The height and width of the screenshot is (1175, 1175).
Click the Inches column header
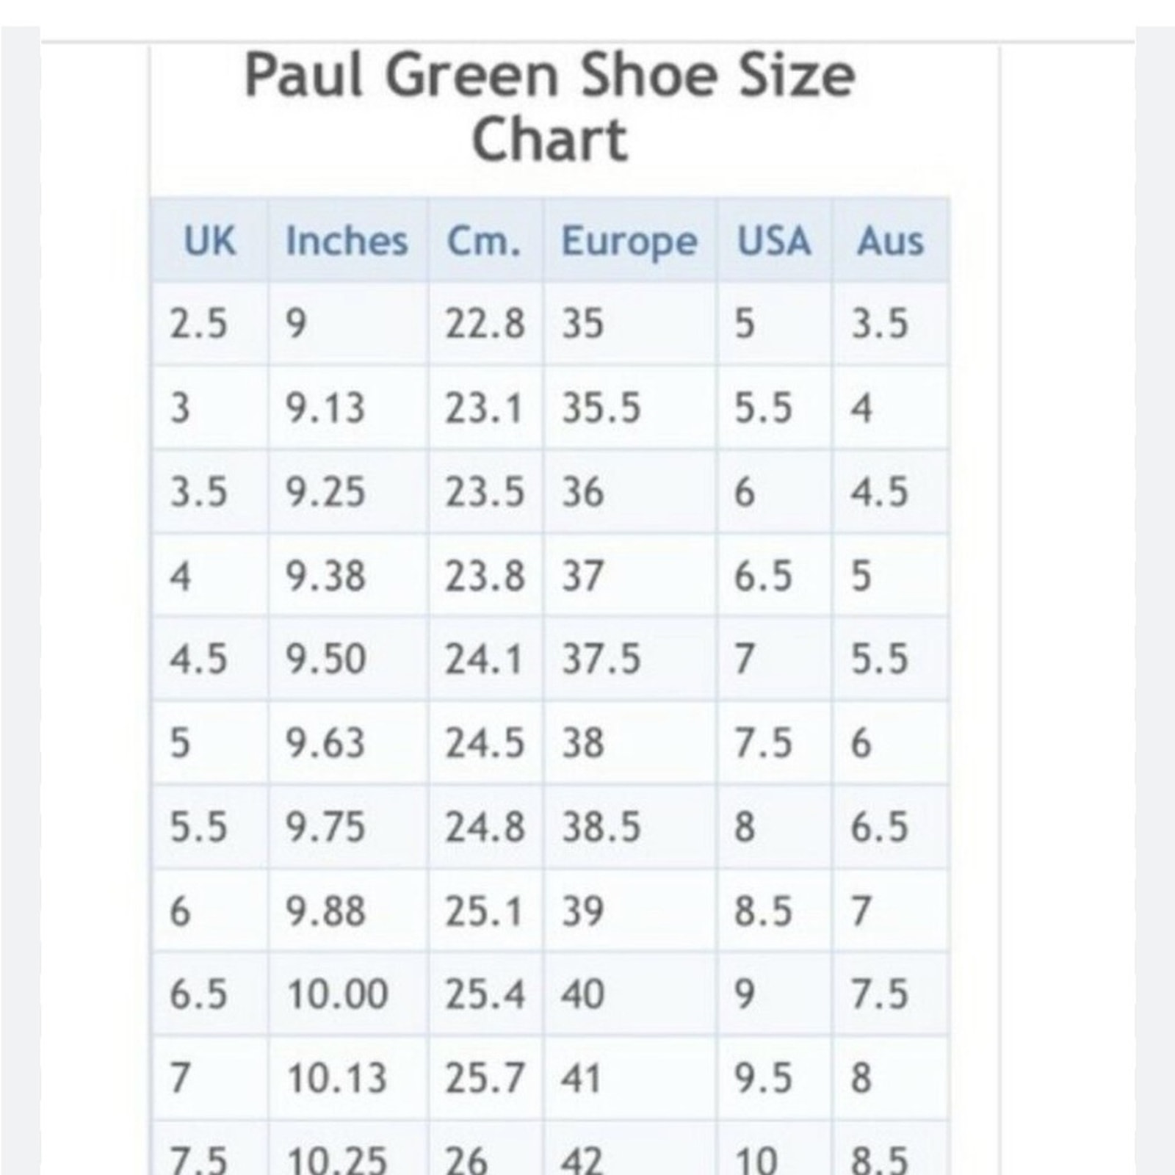click(347, 240)
